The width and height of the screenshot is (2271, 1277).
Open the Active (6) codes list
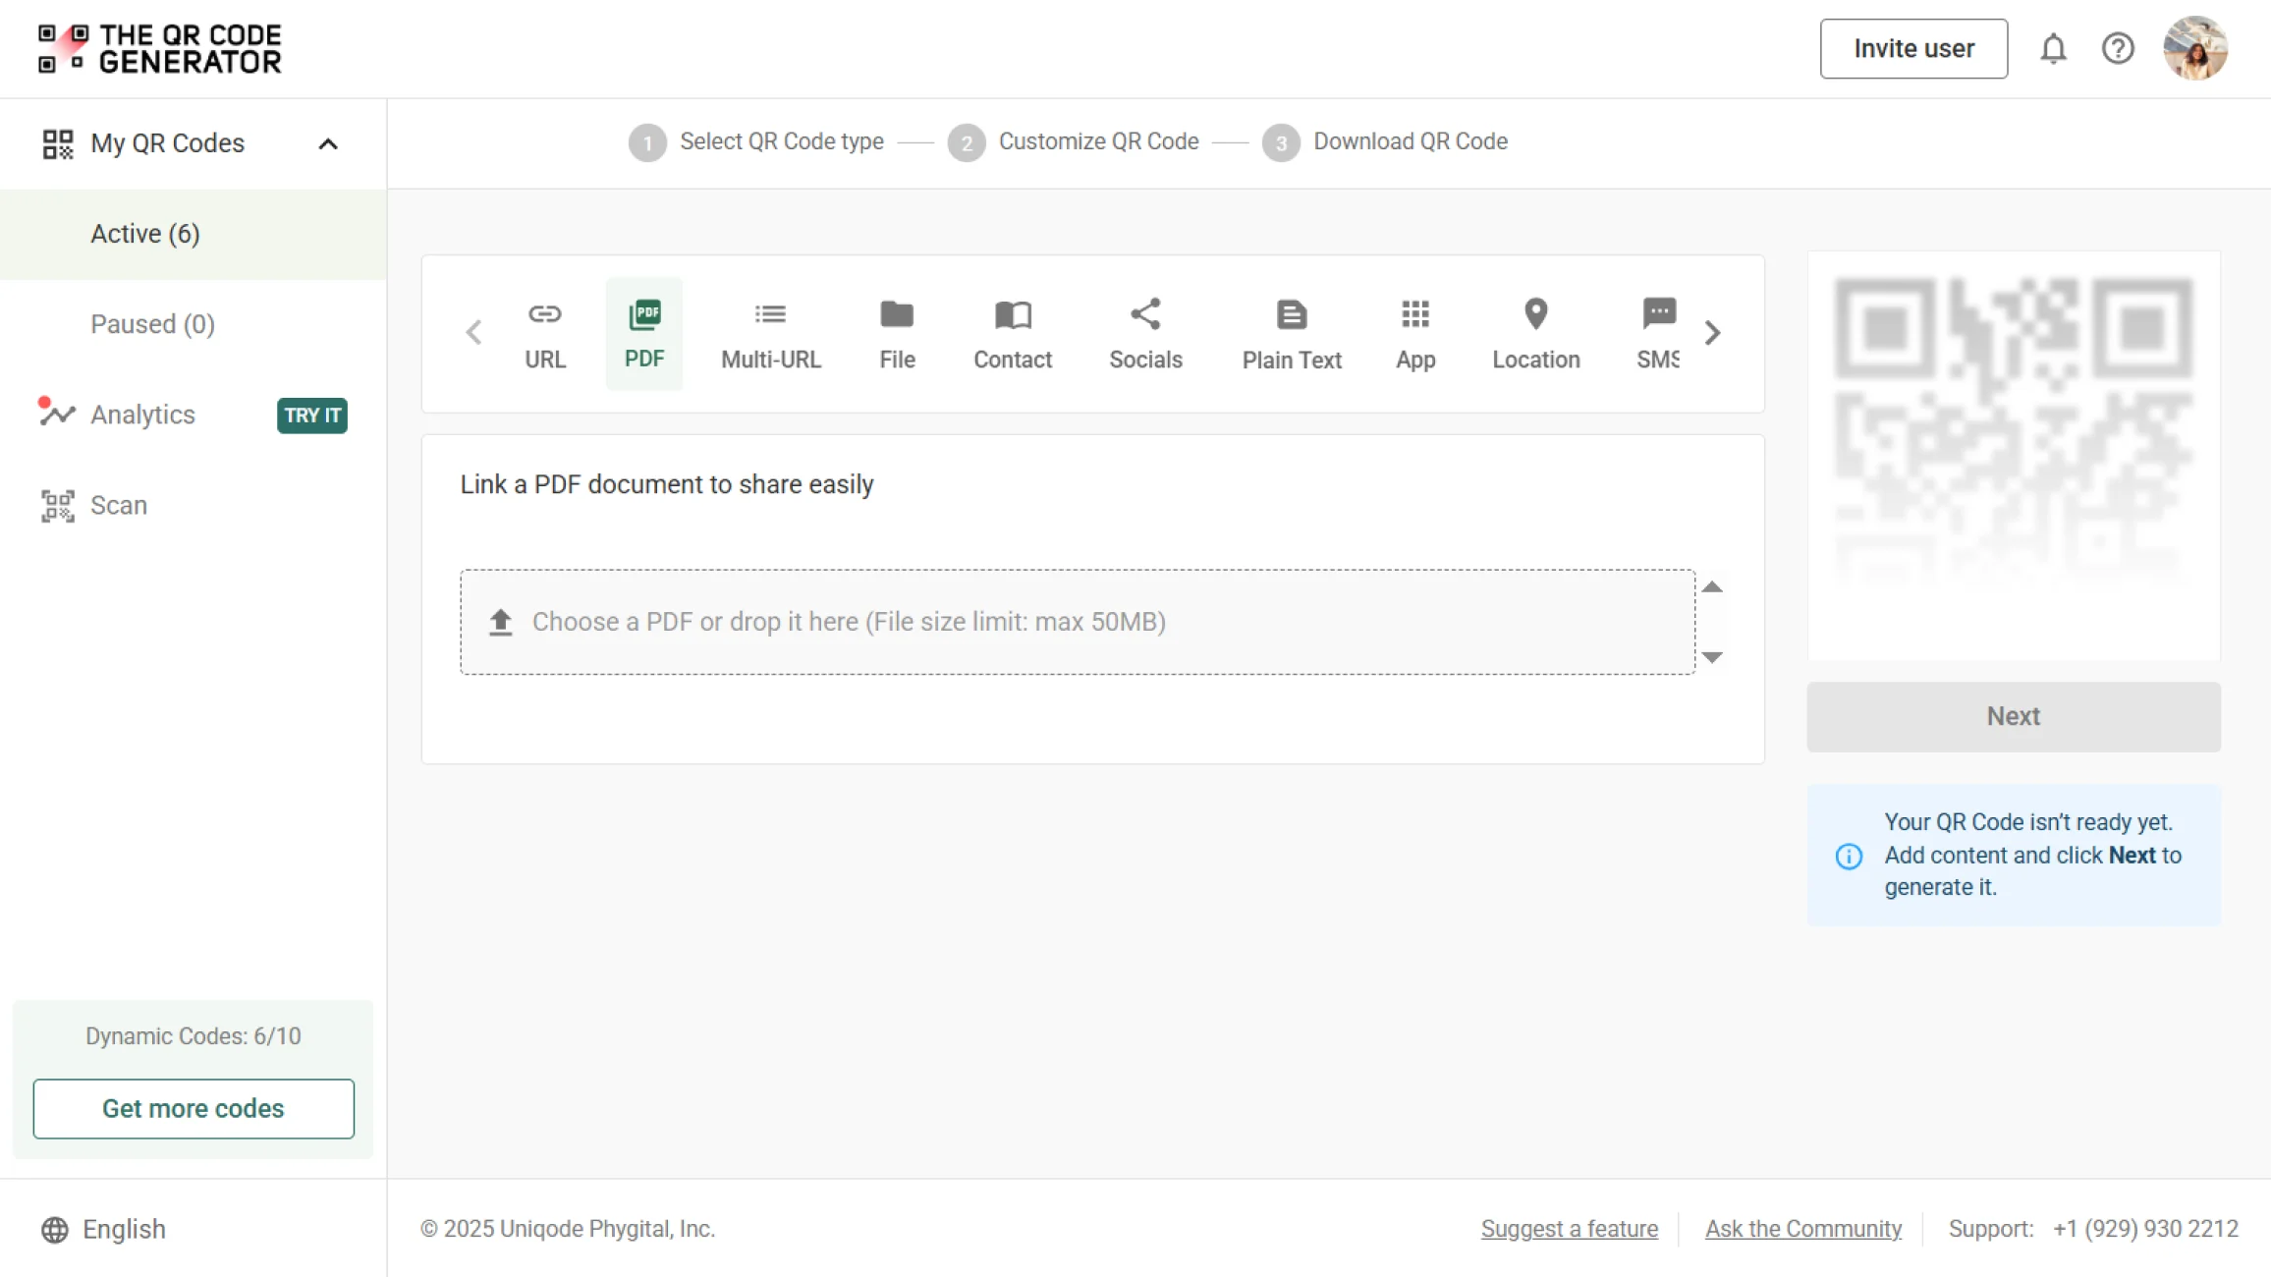click(145, 234)
